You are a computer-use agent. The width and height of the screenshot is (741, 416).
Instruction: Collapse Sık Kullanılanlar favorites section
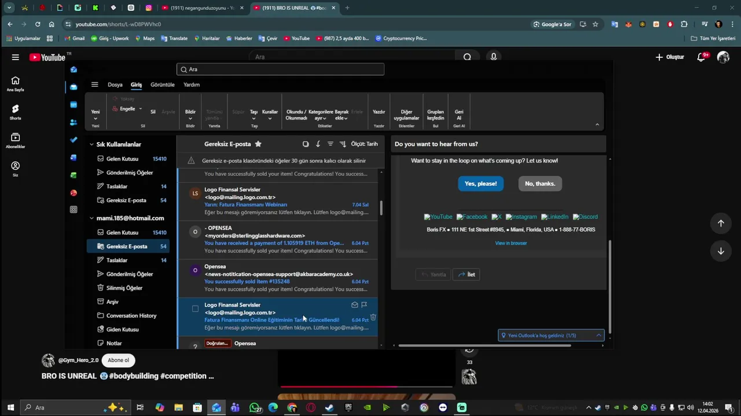click(91, 144)
